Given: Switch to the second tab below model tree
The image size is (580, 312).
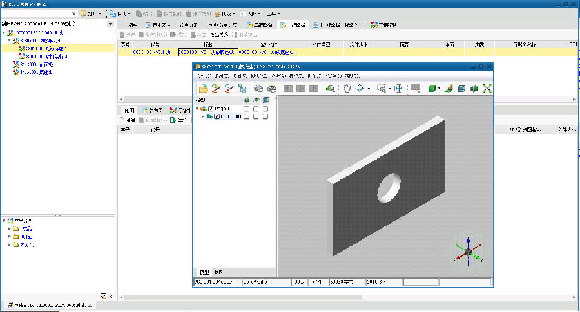Looking at the screenshot, I should click(x=218, y=272).
